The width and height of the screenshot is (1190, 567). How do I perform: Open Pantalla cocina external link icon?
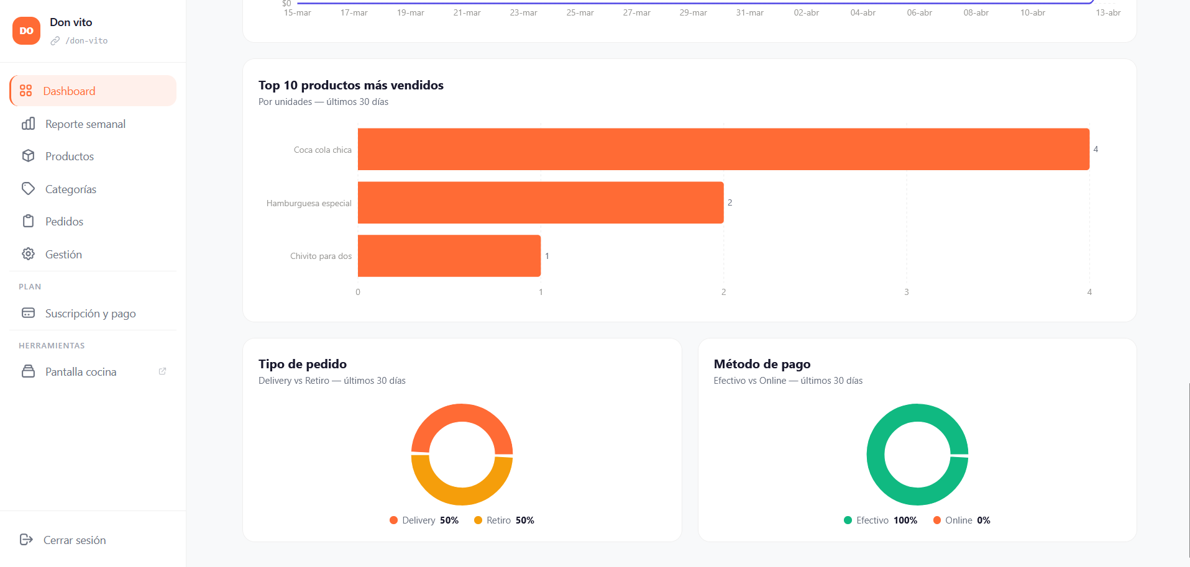(162, 371)
